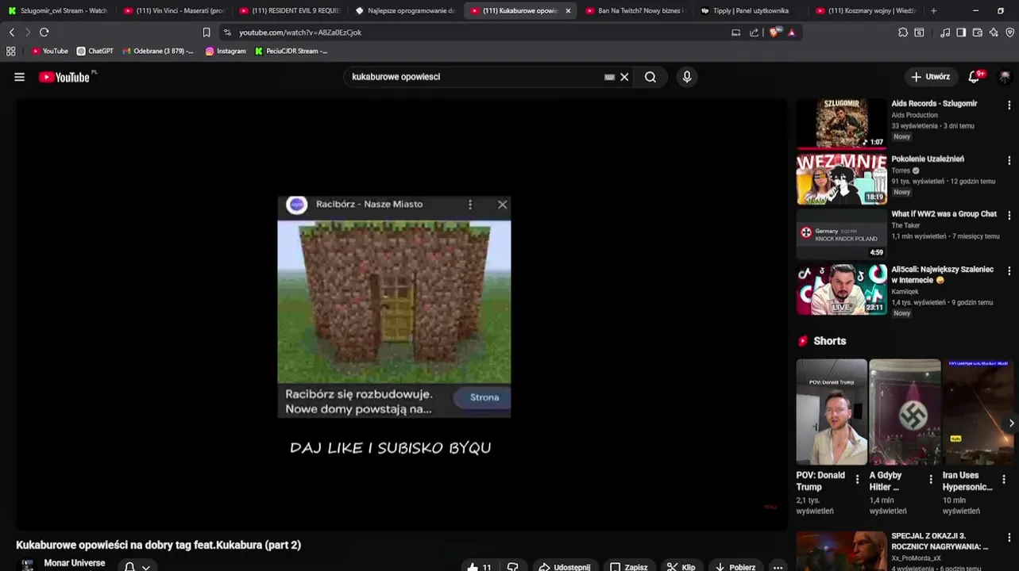Open the Brave playlist music note icon
The width and height of the screenshot is (1019, 571).
(945, 33)
